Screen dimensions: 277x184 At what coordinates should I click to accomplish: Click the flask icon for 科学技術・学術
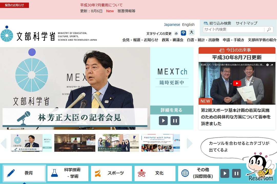pos(54,173)
